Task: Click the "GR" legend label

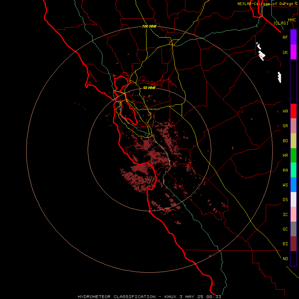Action: (285, 126)
